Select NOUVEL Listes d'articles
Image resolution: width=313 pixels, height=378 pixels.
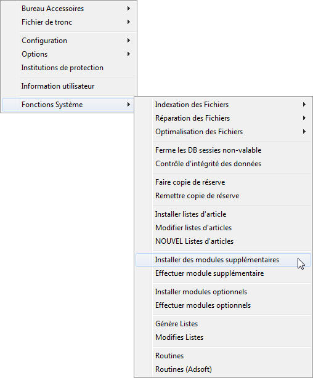223,241
